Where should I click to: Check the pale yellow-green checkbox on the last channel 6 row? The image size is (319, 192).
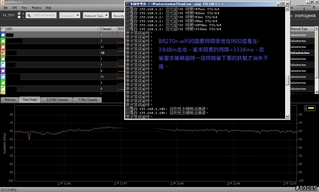(x=3, y=89)
